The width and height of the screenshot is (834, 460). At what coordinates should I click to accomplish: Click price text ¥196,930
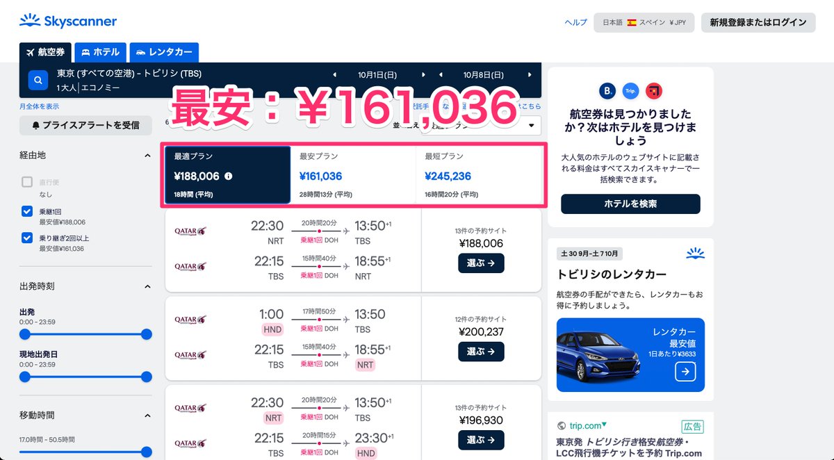(481, 420)
